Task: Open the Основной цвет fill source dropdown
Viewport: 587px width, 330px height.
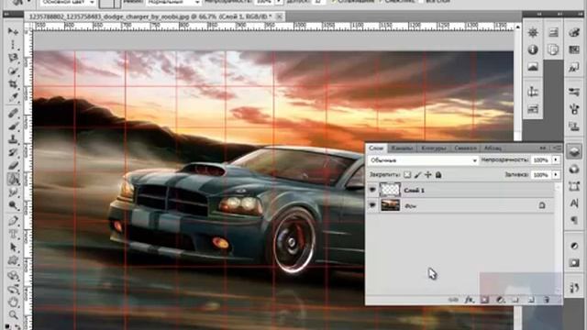Action: coord(68,2)
